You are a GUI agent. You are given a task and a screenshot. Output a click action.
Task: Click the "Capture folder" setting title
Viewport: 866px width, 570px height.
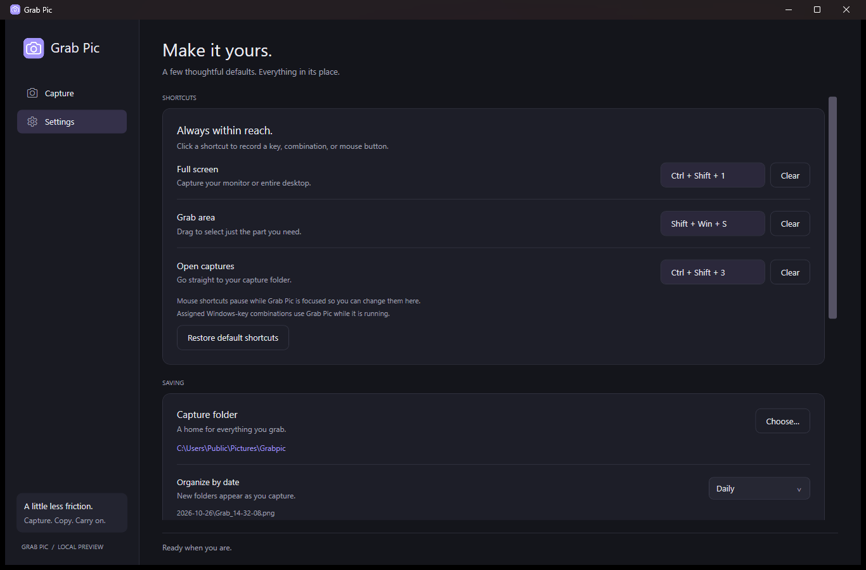207,415
